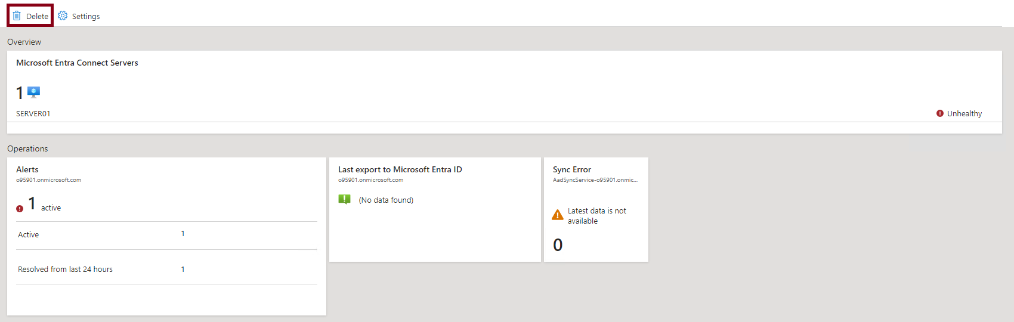Viewport: 1014px width, 322px height.
Task: Open the SERVER01 server row
Action: pyautogui.click(x=504, y=113)
